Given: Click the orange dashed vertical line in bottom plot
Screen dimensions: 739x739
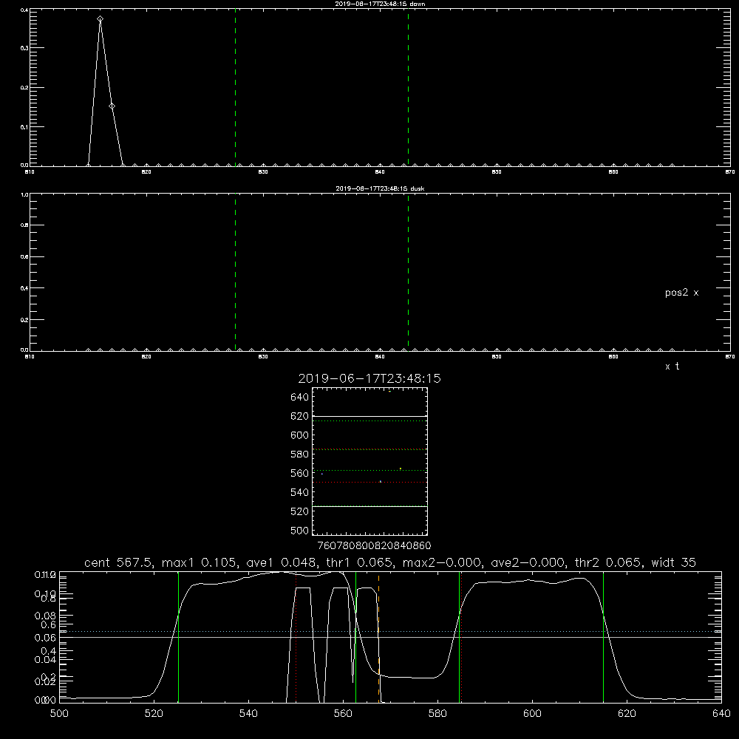Looking at the screenshot, I should (x=378, y=636).
